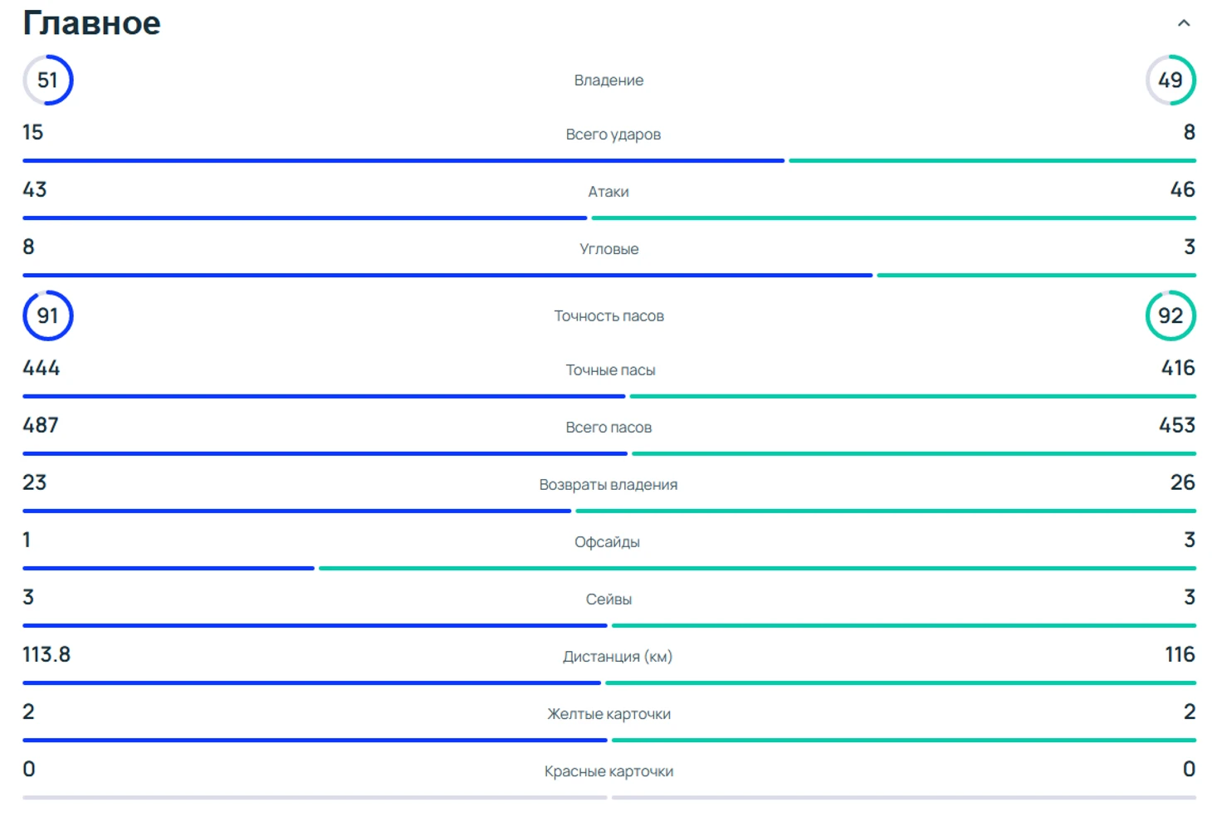
Task: Click the blue 51 possession circle
Action: [48, 80]
